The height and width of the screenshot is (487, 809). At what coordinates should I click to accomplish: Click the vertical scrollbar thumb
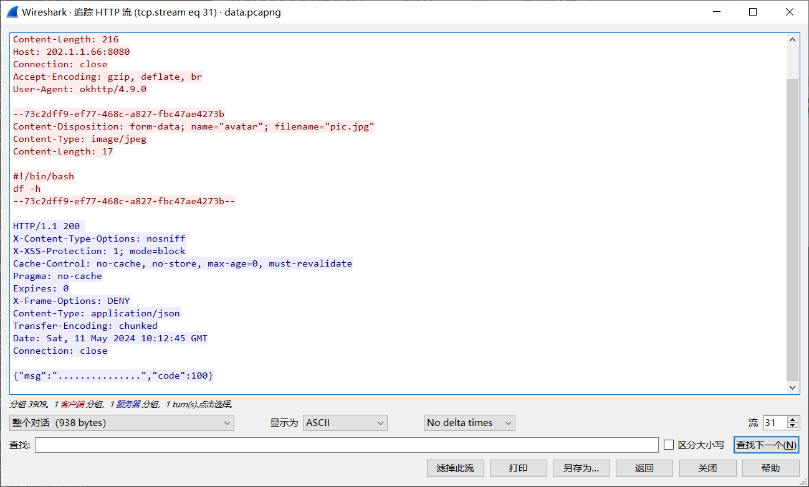793,229
